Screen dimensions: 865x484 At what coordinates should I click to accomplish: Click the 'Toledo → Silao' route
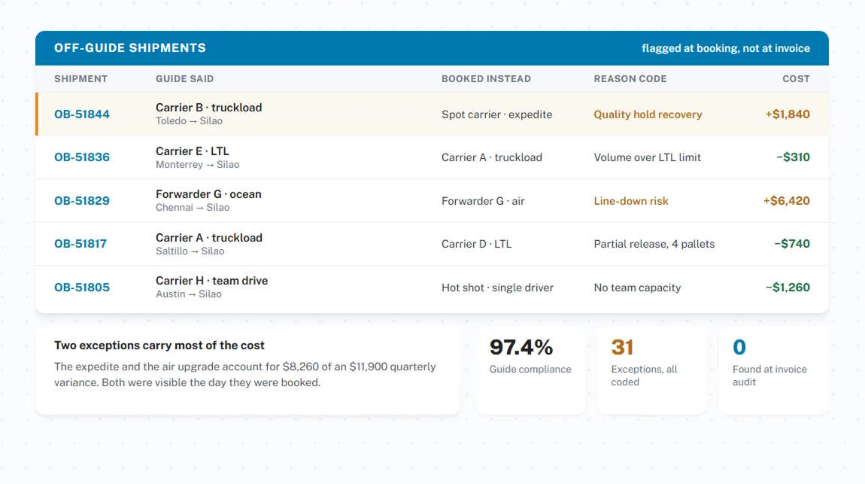pos(189,121)
